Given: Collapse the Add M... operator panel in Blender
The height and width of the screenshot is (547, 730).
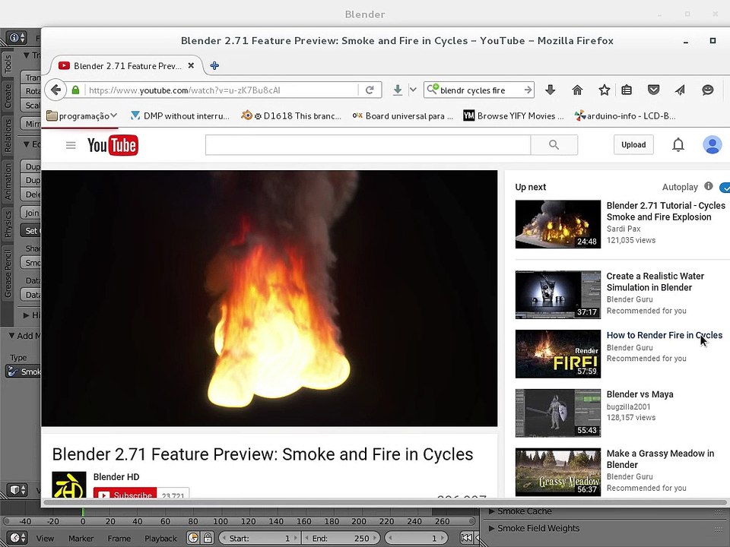Looking at the screenshot, I should pyautogui.click(x=24, y=335).
